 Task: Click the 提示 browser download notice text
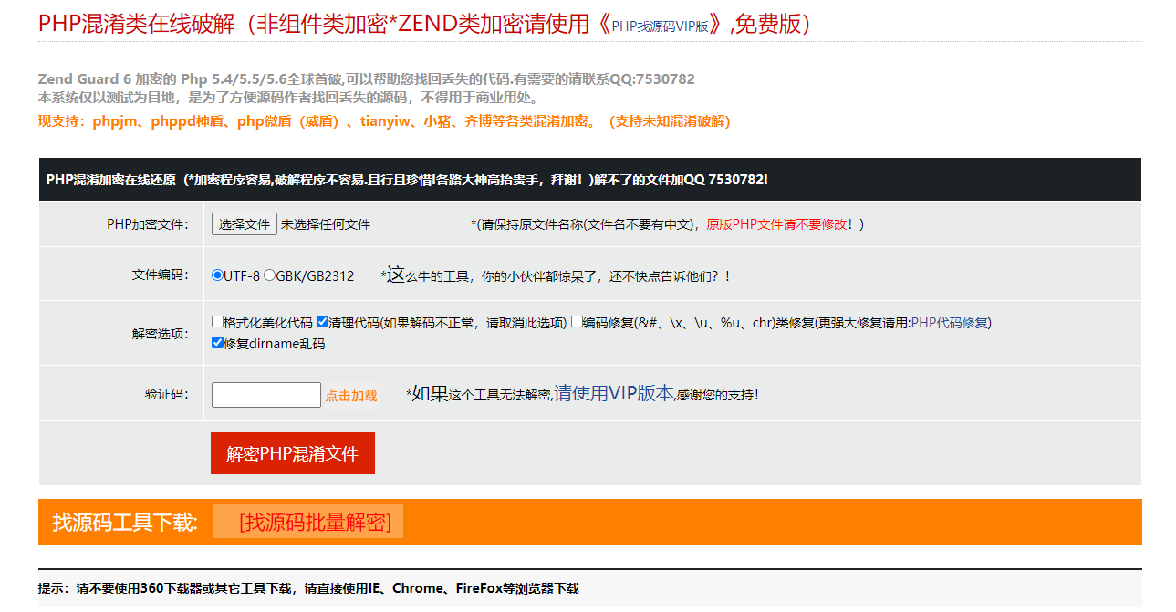(x=308, y=589)
